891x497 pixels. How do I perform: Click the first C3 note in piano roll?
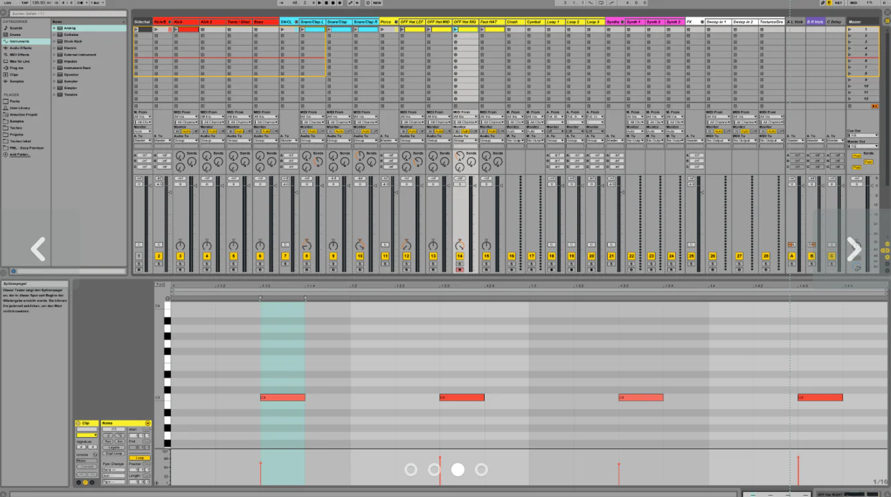coord(282,397)
